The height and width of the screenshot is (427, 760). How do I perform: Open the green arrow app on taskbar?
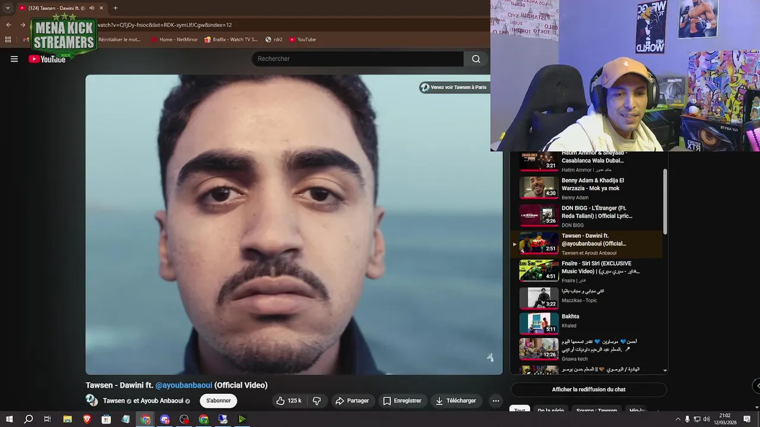click(242, 419)
